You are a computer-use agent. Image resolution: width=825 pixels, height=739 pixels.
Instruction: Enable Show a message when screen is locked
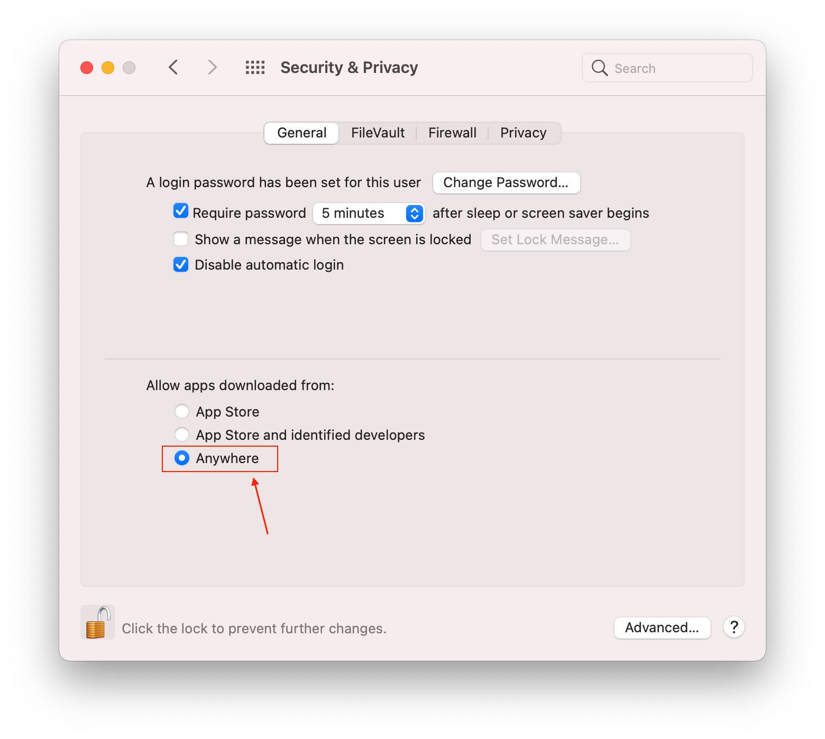pyautogui.click(x=181, y=239)
